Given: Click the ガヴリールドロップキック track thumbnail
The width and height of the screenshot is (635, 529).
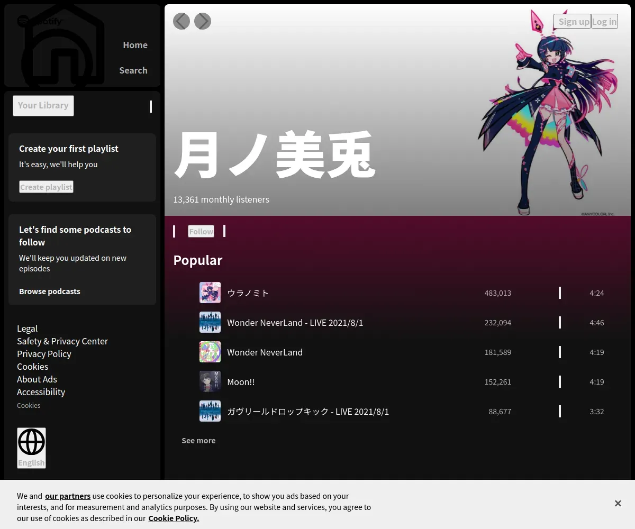Looking at the screenshot, I should (210, 411).
